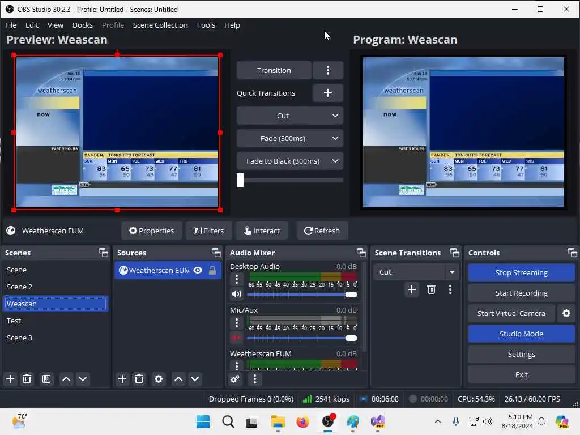Stop Streaming
Viewport: 580px width, 435px height.
tap(521, 272)
